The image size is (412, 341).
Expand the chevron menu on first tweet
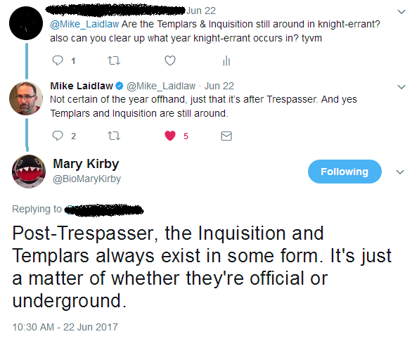401,12
